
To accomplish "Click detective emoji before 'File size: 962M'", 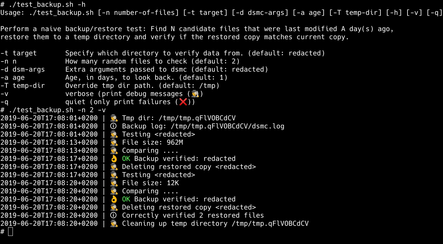I will (x=114, y=142).
